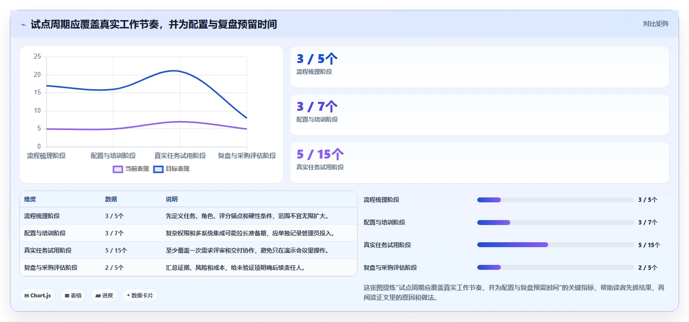Click the 维度 column header
689x322 pixels.
(x=30, y=199)
